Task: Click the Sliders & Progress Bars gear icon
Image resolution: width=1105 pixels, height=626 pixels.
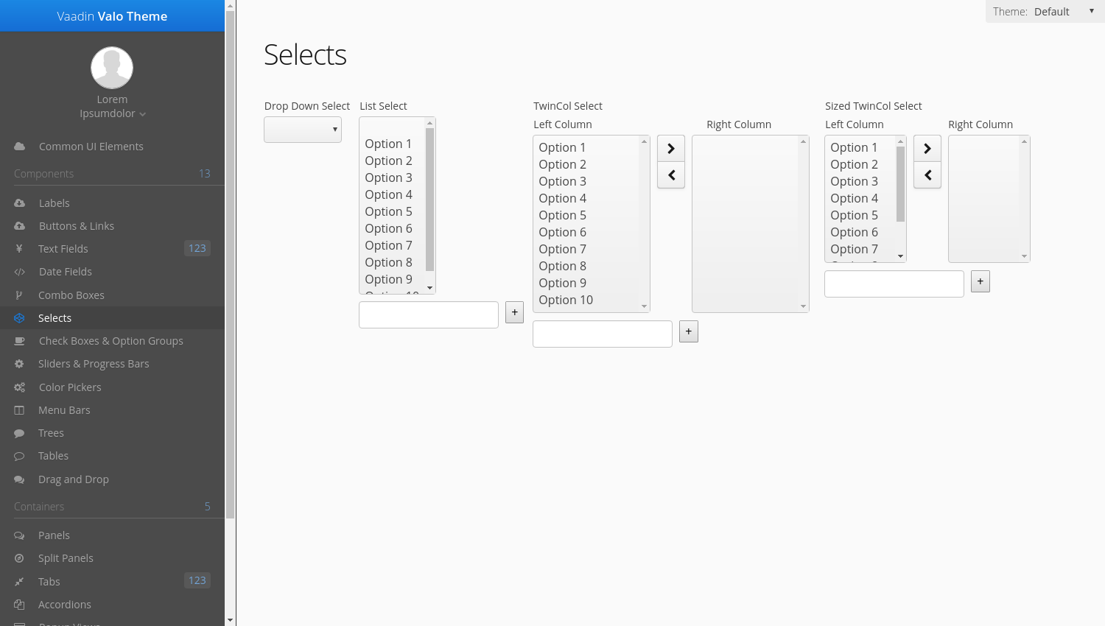Action: tap(19, 364)
